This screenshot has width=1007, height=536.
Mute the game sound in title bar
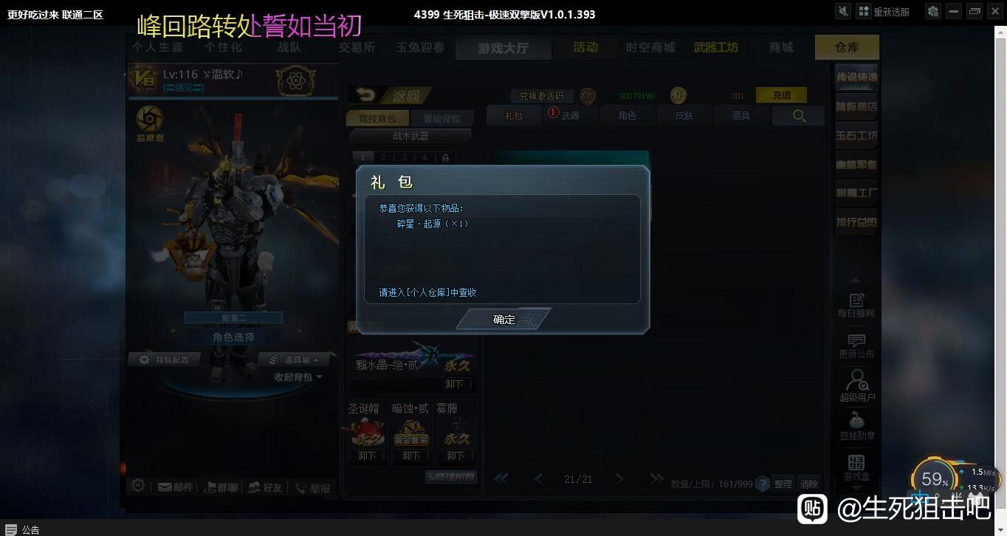tap(843, 11)
